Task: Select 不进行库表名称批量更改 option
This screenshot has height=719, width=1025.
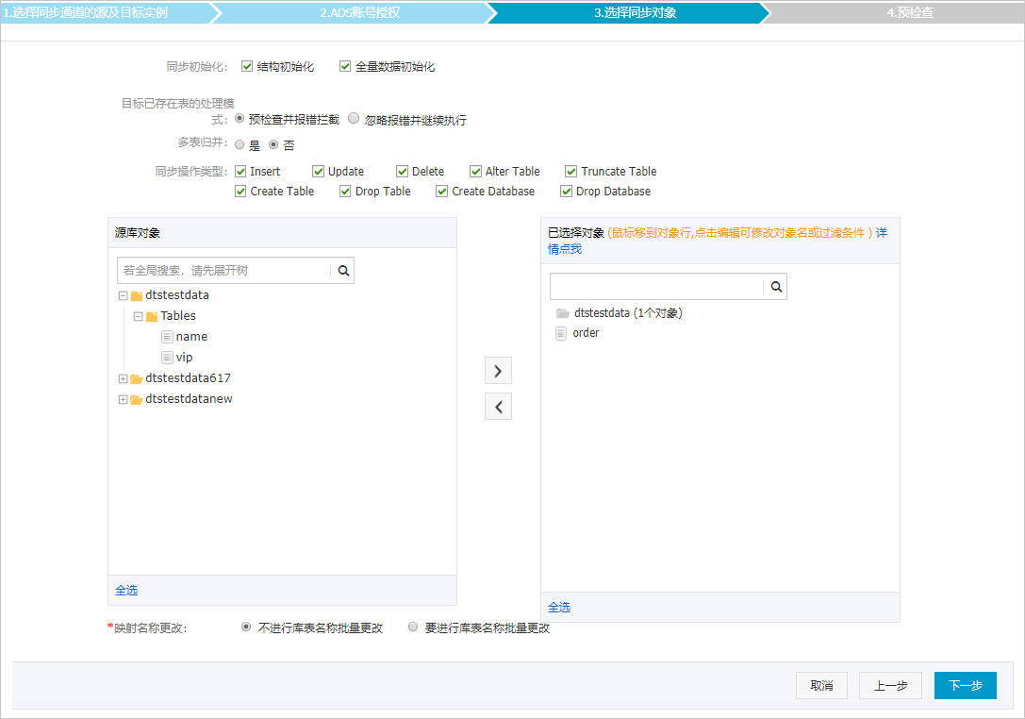Action: 246,627
